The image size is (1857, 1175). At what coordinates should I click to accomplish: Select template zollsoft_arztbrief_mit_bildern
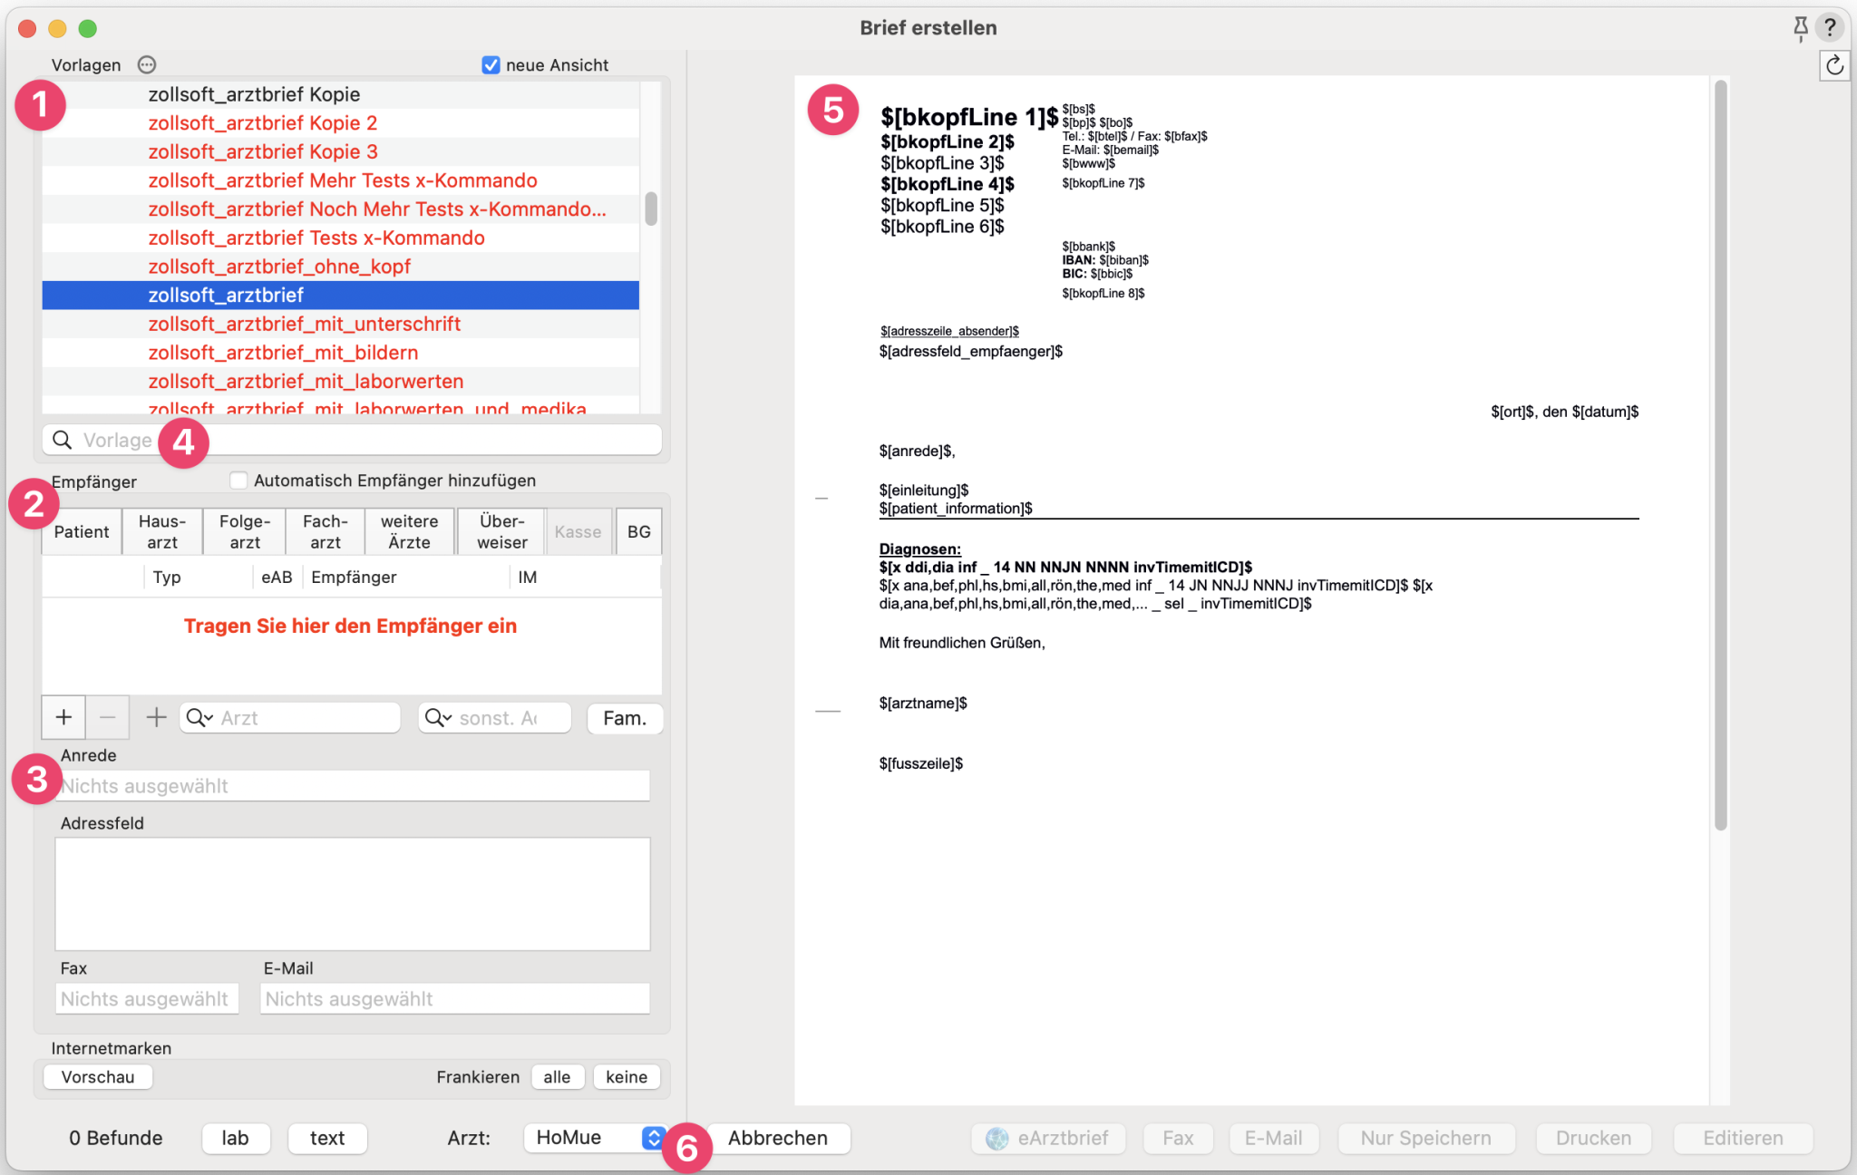pos(341,353)
